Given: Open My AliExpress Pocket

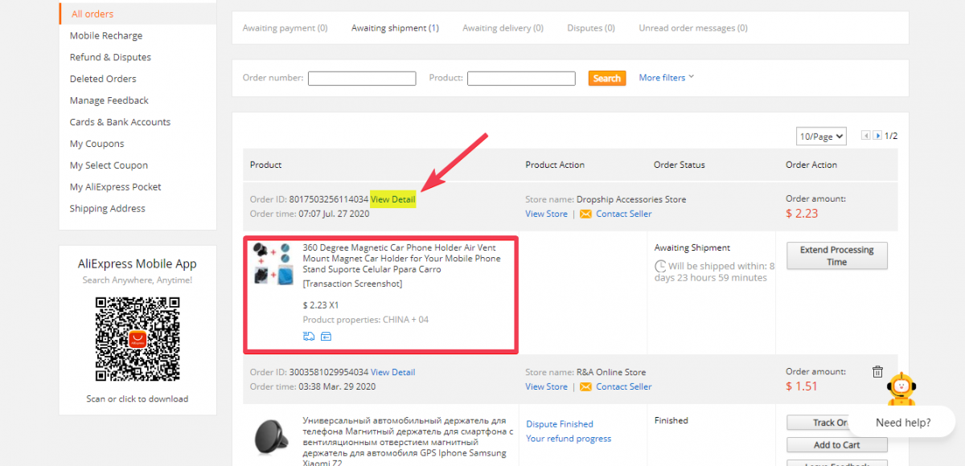Looking at the screenshot, I should click(115, 186).
